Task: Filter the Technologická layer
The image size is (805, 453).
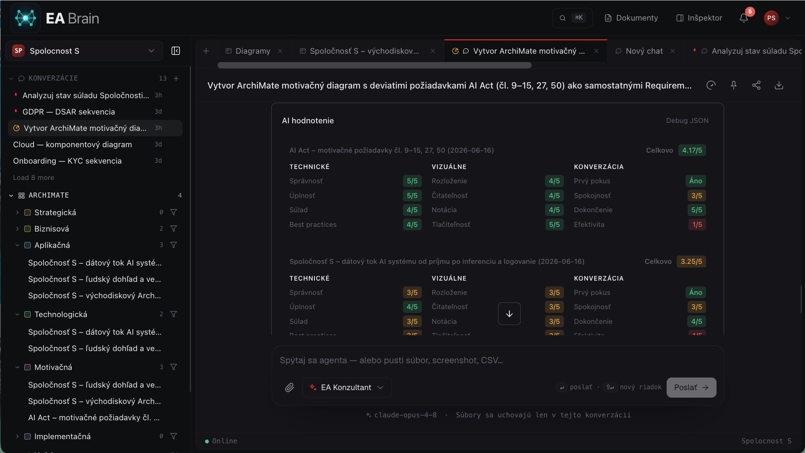Action: (174, 314)
